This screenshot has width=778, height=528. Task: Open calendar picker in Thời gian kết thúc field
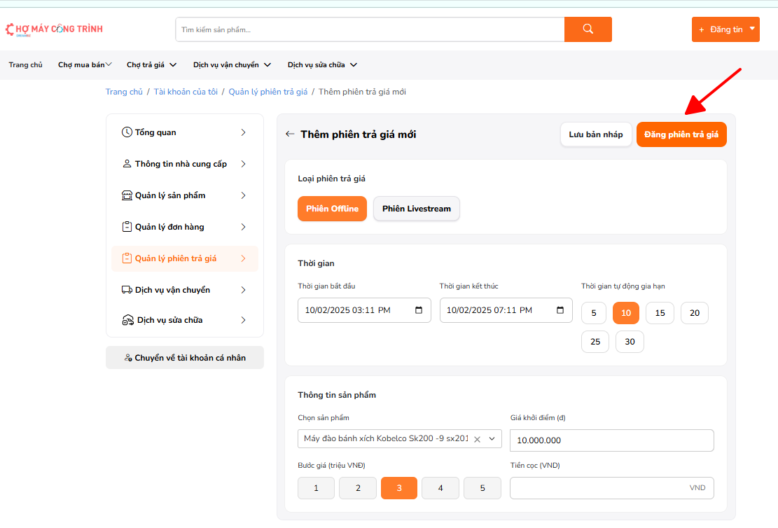coord(560,310)
